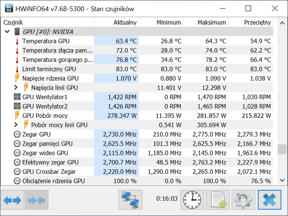Click the Czujnik column header
288x216 pixels.
pos(47,22)
